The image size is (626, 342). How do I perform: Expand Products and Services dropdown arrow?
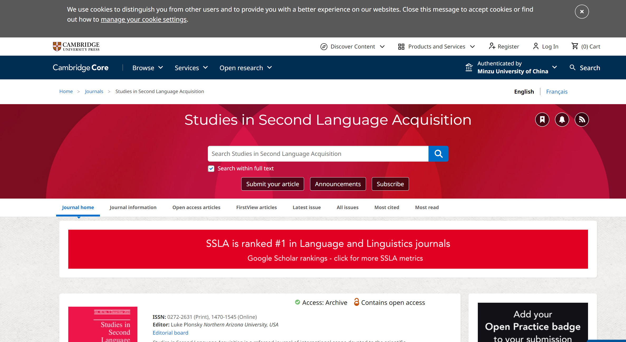pyautogui.click(x=473, y=47)
